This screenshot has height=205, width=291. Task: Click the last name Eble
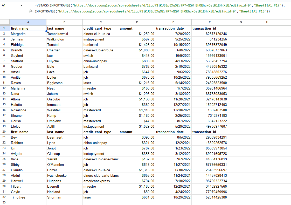[x=64, y=66]
